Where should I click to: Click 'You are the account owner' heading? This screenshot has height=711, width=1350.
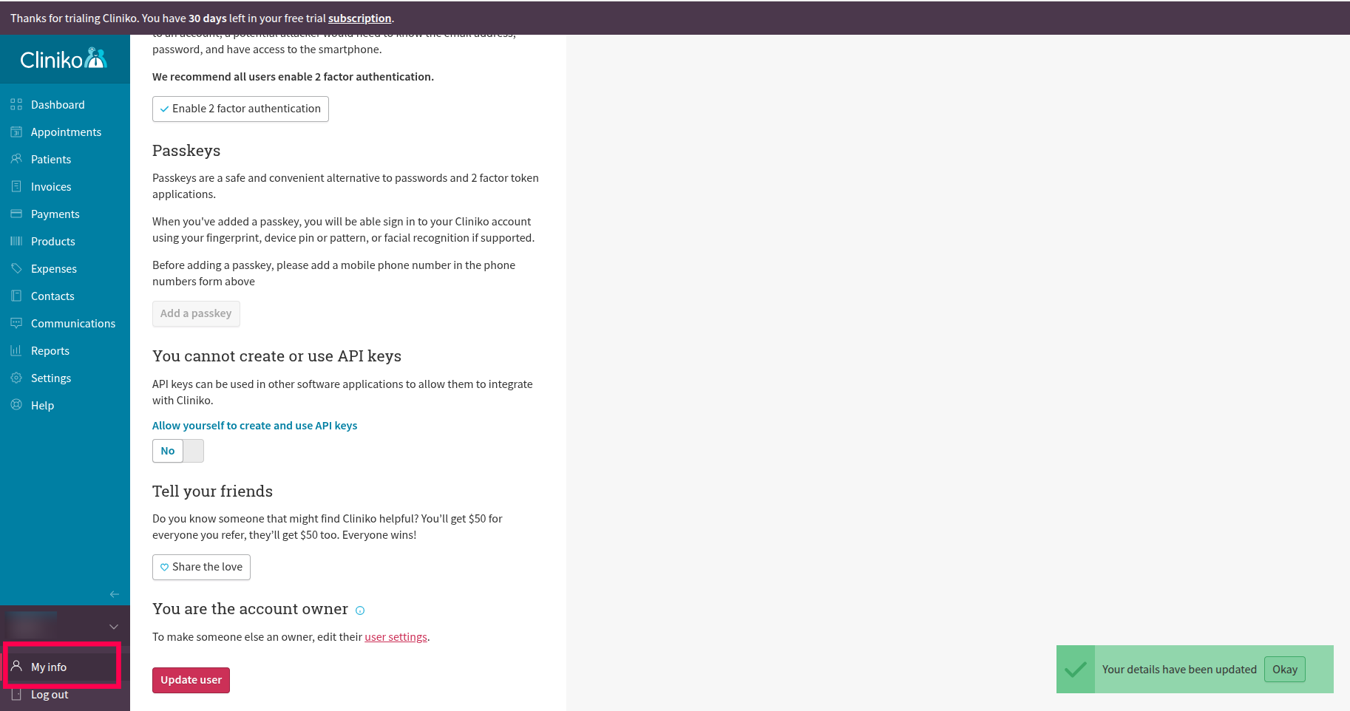click(250, 609)
